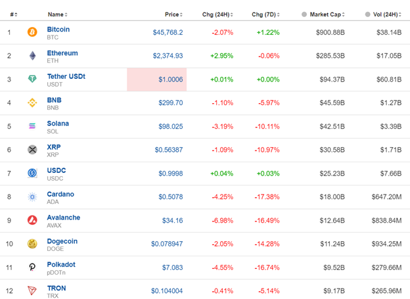Click the Bitcoin coin logo icon
The height and width of the screenshot is (299, 410).
click(32, 32)
